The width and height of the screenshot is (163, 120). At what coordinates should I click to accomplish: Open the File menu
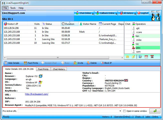(x=6, y=8)
